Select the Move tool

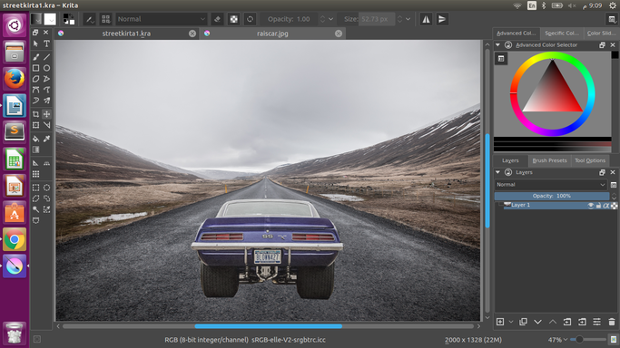pyautogui.click(x=46, y=114)
